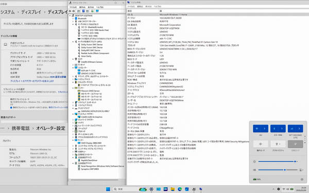Open the Settings gear icon on the taskbar
Image resolution: width=309 pixels, height=193 pixels.
coord(151,189)
